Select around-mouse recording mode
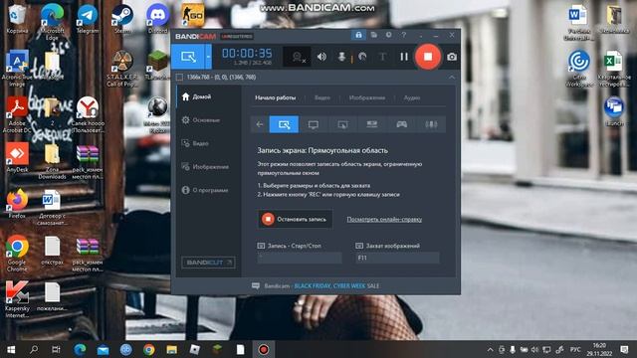The image size is (637, 358). [342, 124]
